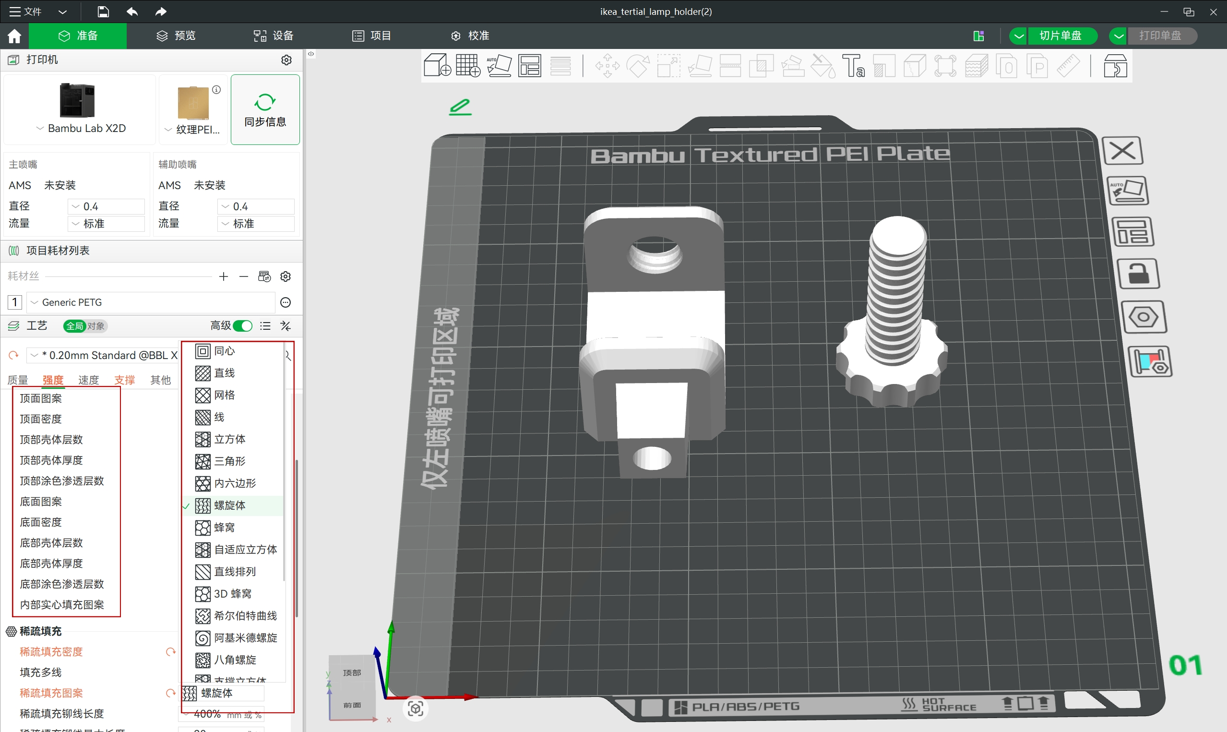Click the plate's auto orient icon
The height and width of the screenshot is (732, 1227).
(1127, 191)
